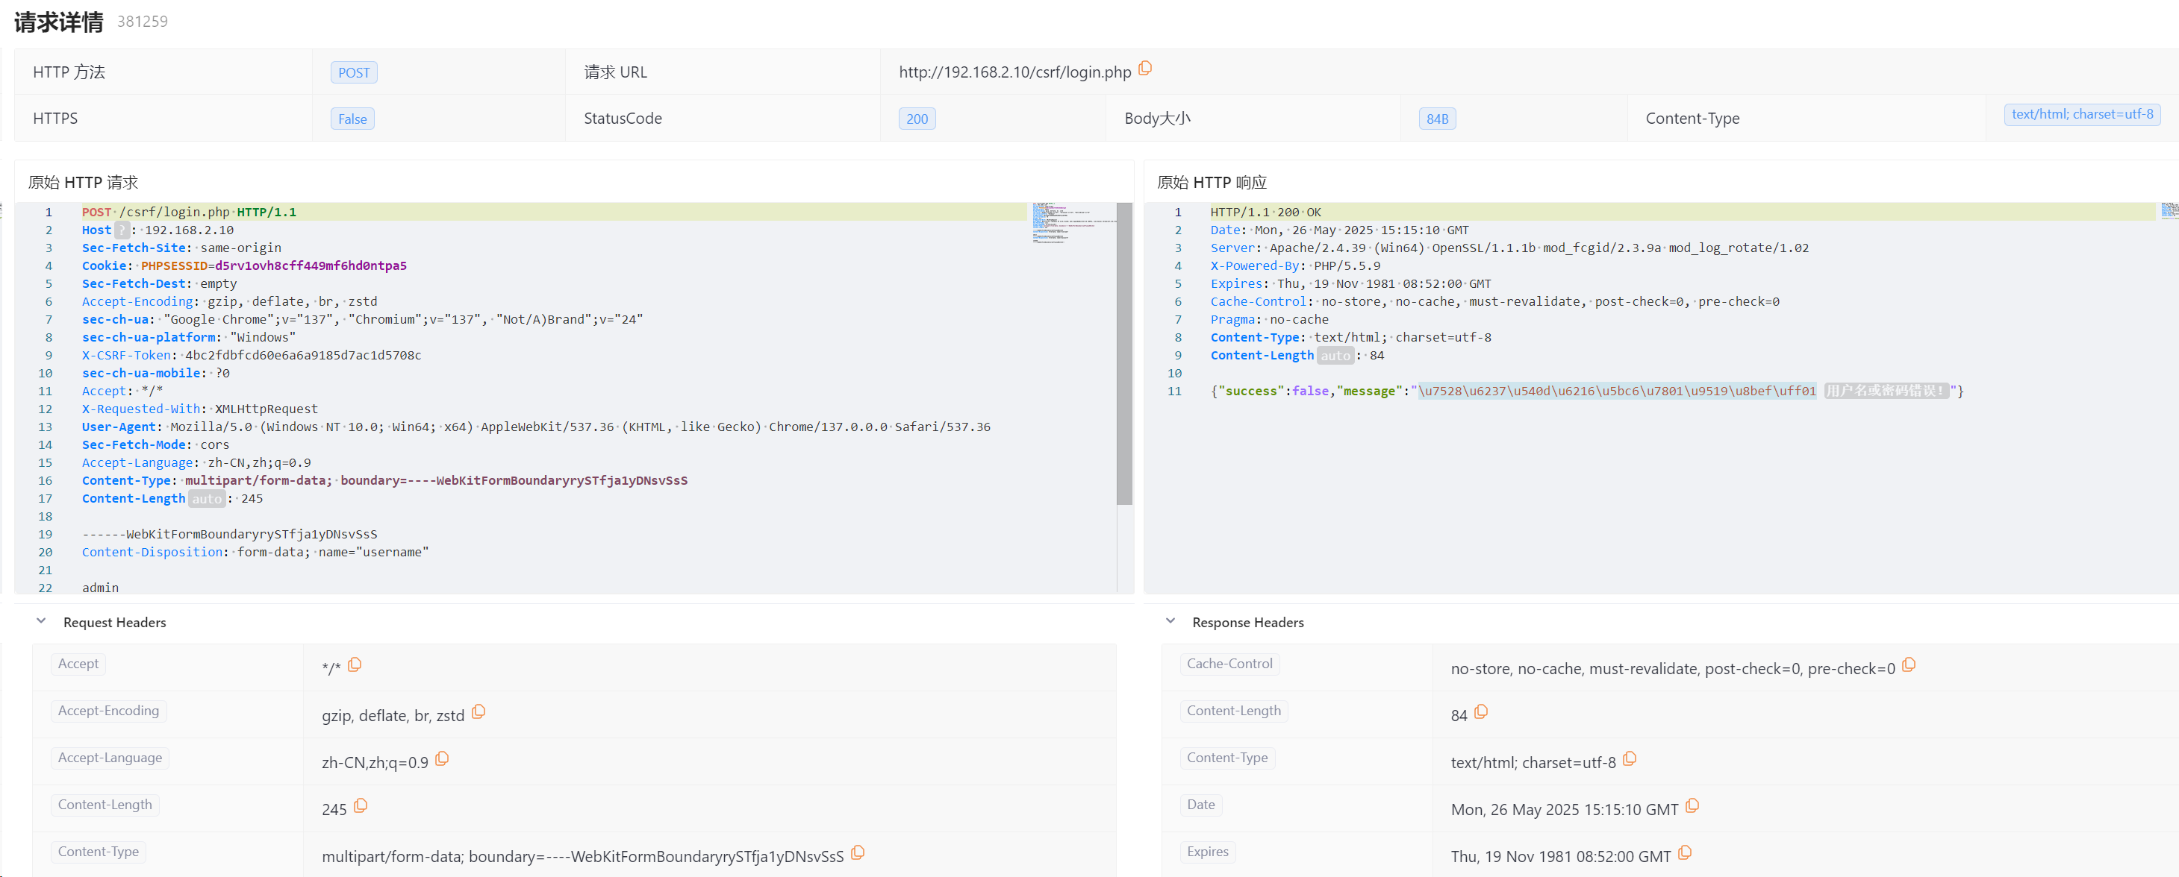Click the decoded Chinese message hint in response
Screen dimensions: 2179x877
(1885, 392)
